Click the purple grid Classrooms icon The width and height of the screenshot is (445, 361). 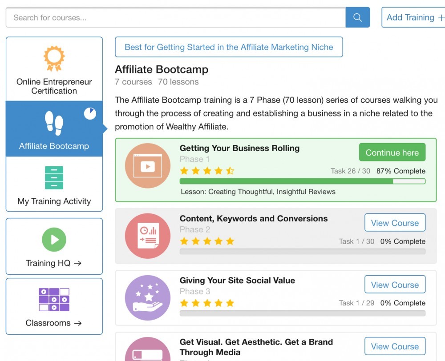tap(54, 300)
